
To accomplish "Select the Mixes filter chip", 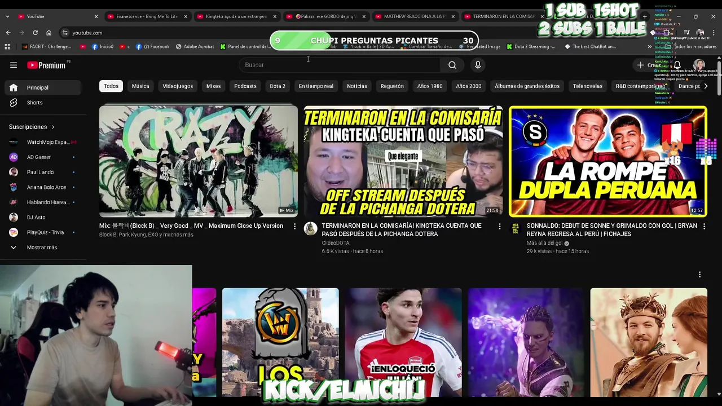I will (x=213, y=86).
